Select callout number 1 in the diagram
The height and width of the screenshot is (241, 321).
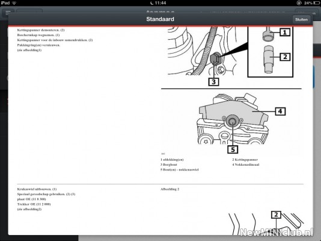[284, 32]
